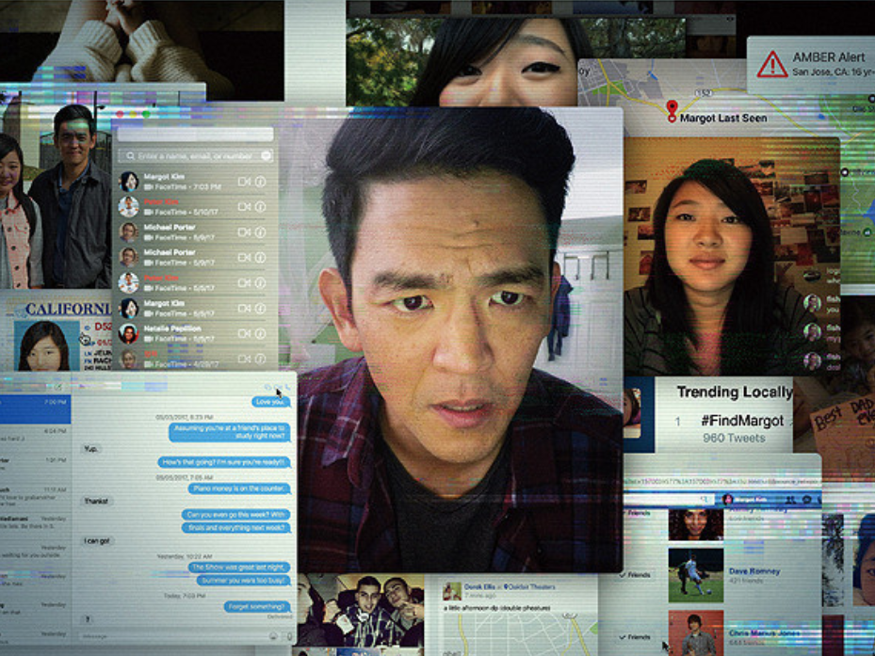Start video call with Natalie Papillon
Image resolution: width=875 pixels, height=656 pixels.
[x=244, y=333]
